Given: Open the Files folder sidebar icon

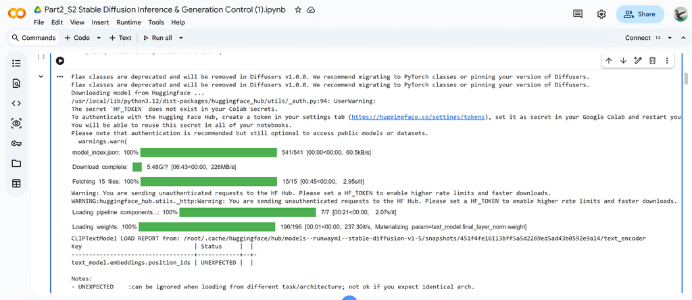Looking at the screenshot, I should (16, 164).
